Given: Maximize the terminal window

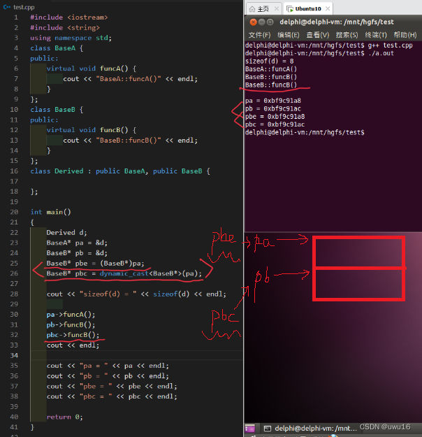Looking at the screenshot, I should click(x=270, y=22).
